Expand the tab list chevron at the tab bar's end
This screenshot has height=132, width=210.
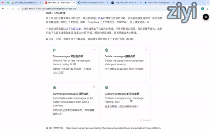pos(208,3)
